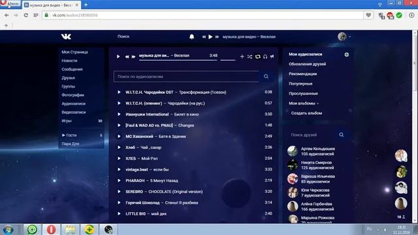Toggle shuffle playback
418x235 pixels.
(x=249, y=57)
